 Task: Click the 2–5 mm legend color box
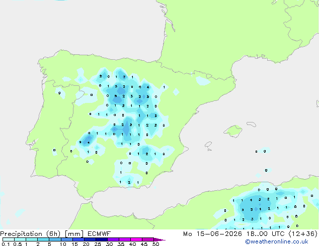pyautogui.click(x=43, y=239)
